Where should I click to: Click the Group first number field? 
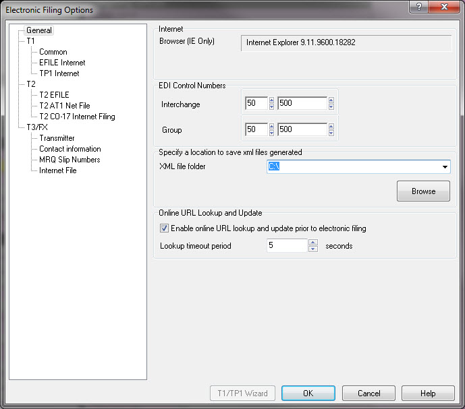tap(256, 129)
